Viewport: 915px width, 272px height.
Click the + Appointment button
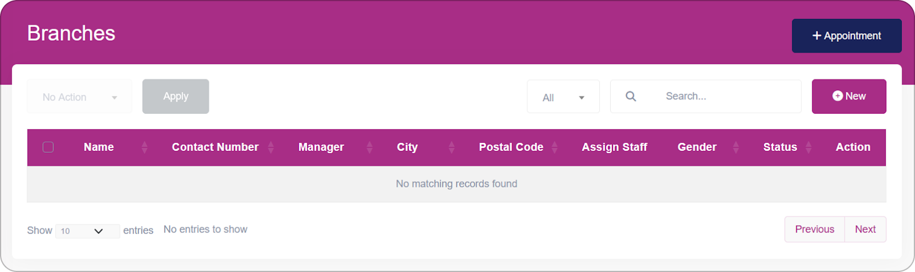point(846,36)
